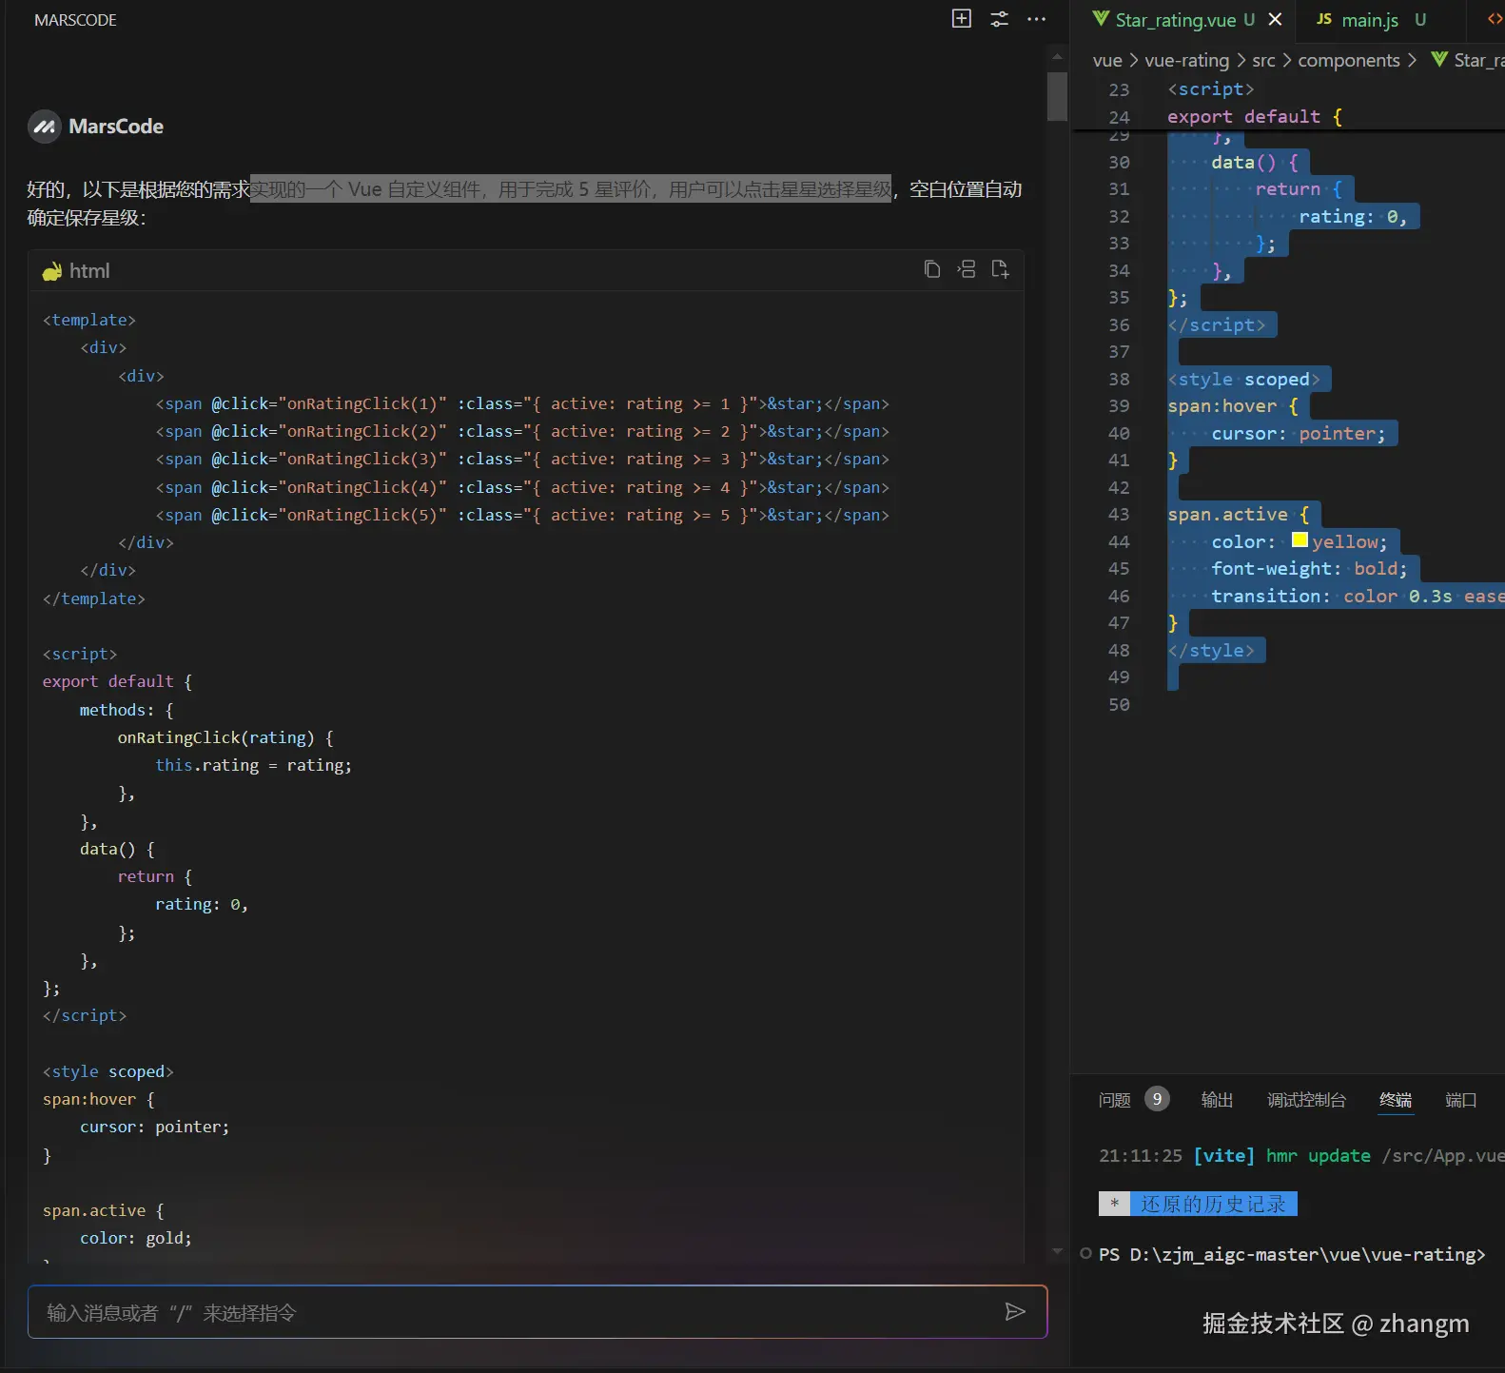Click the chat panel scrollbar thumb
Viewport: 1505px width, 1373px height.
[1057, 97]
